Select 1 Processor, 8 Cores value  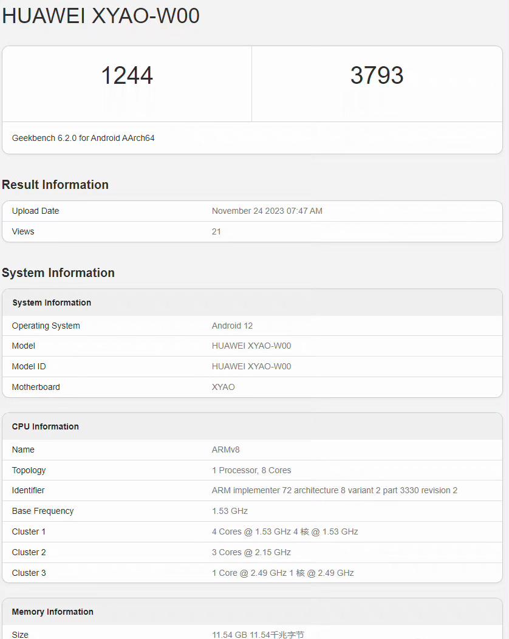tap(251, 470)
